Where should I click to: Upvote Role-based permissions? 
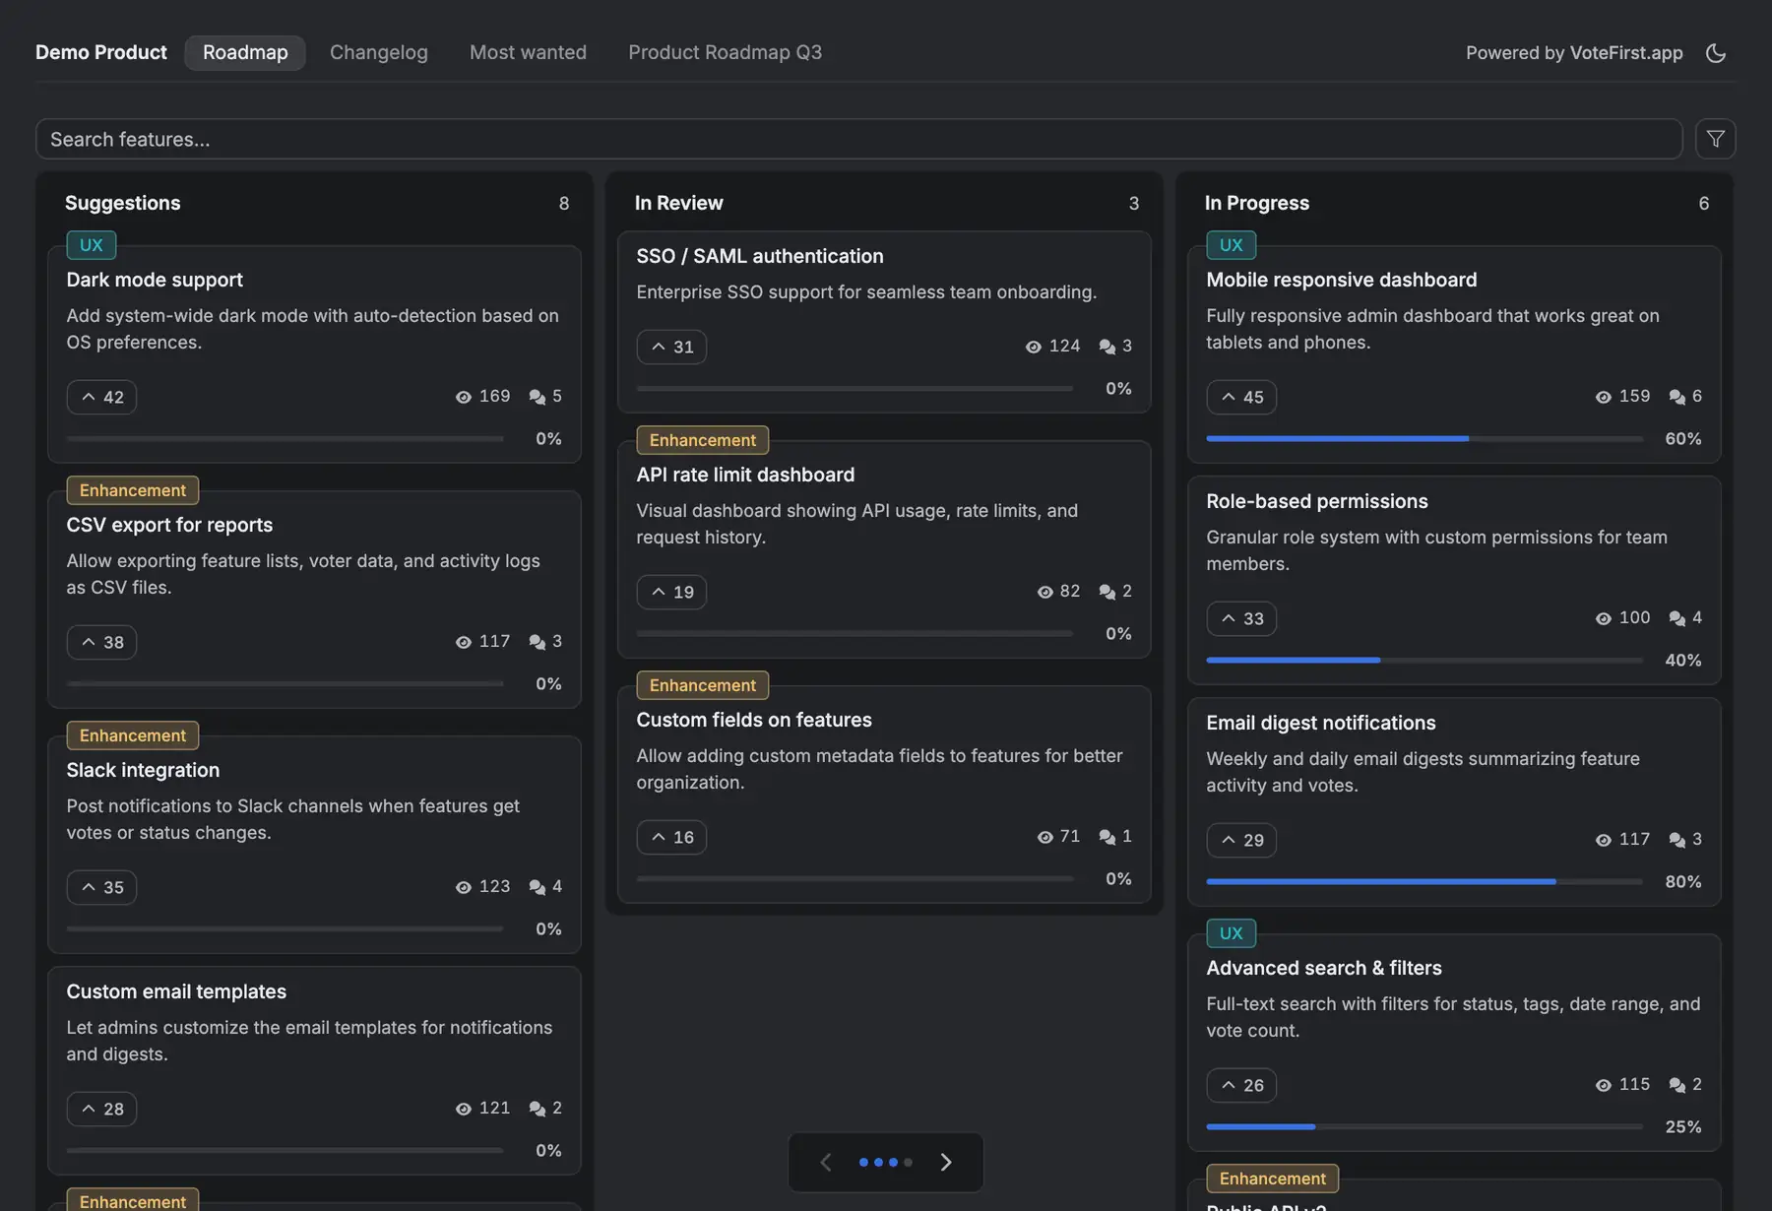pos(1241,618)
